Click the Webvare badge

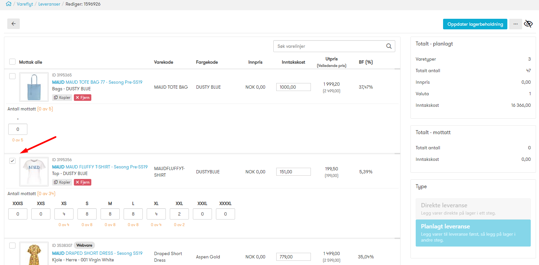click(x=84, y=245)
